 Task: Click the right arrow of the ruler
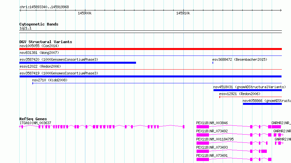pos(281,10)
